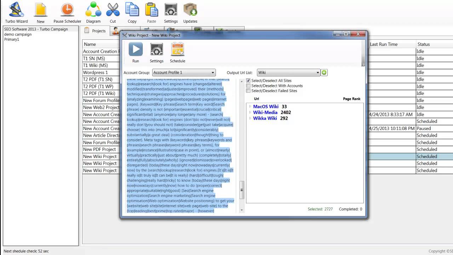Screen dimensions: 453x255
Task: Enable Select/Deselect With Accounts checkbox
Action: (x=248, y=86)
